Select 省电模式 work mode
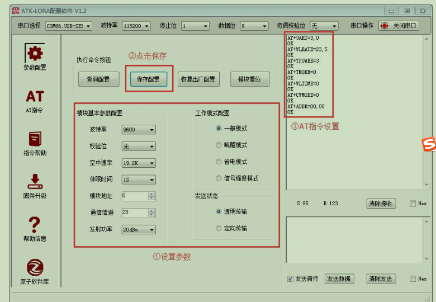 pos(219,162)
